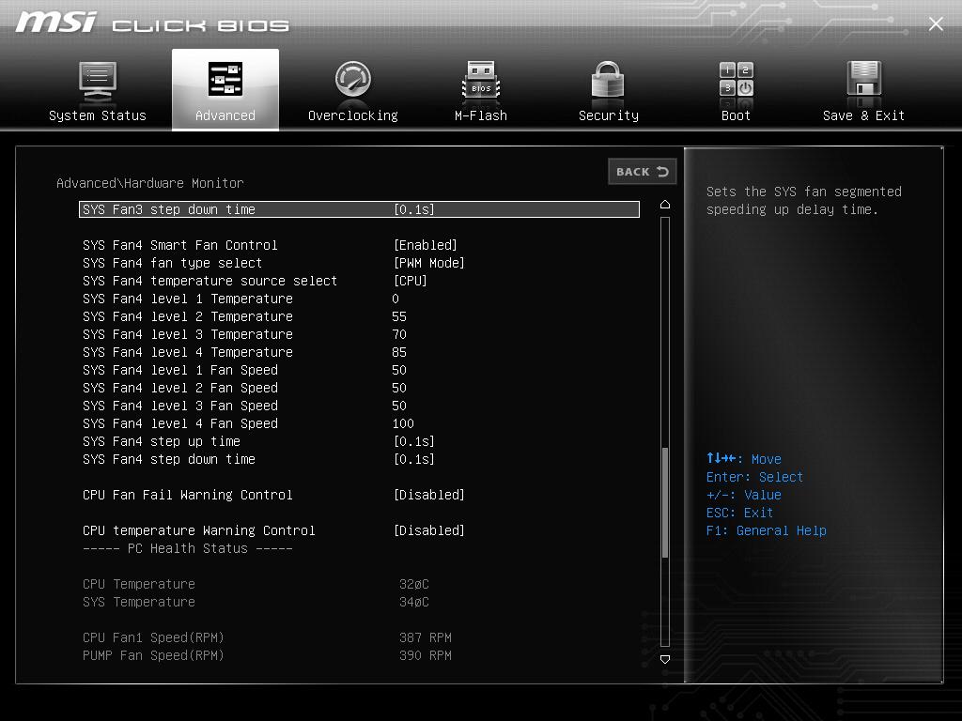Switch to the System Status tab label
This screenshot has width=962, height=721.
pyautogui.click(x=98, y=115)
